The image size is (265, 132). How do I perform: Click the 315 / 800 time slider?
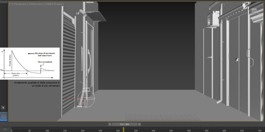pos(125,124)
